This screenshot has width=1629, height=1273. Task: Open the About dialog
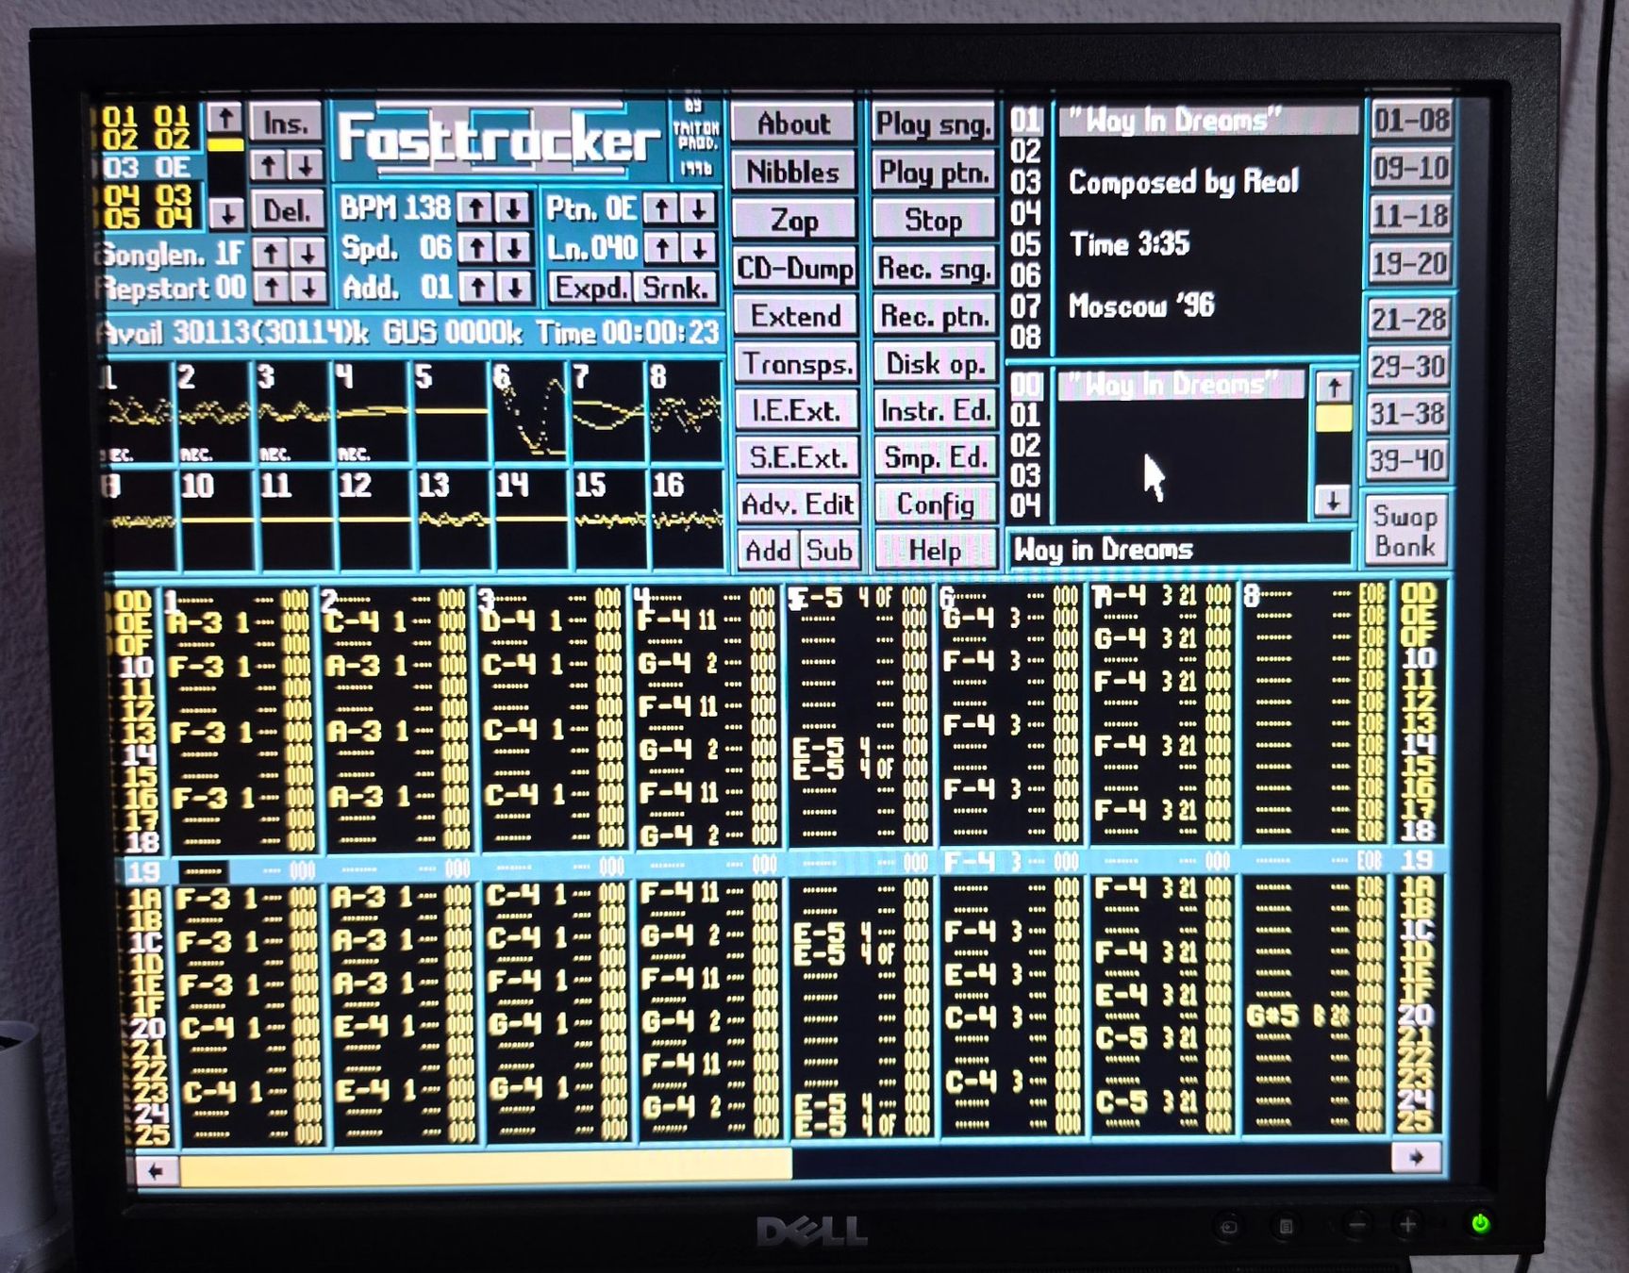tap(793, 124)
